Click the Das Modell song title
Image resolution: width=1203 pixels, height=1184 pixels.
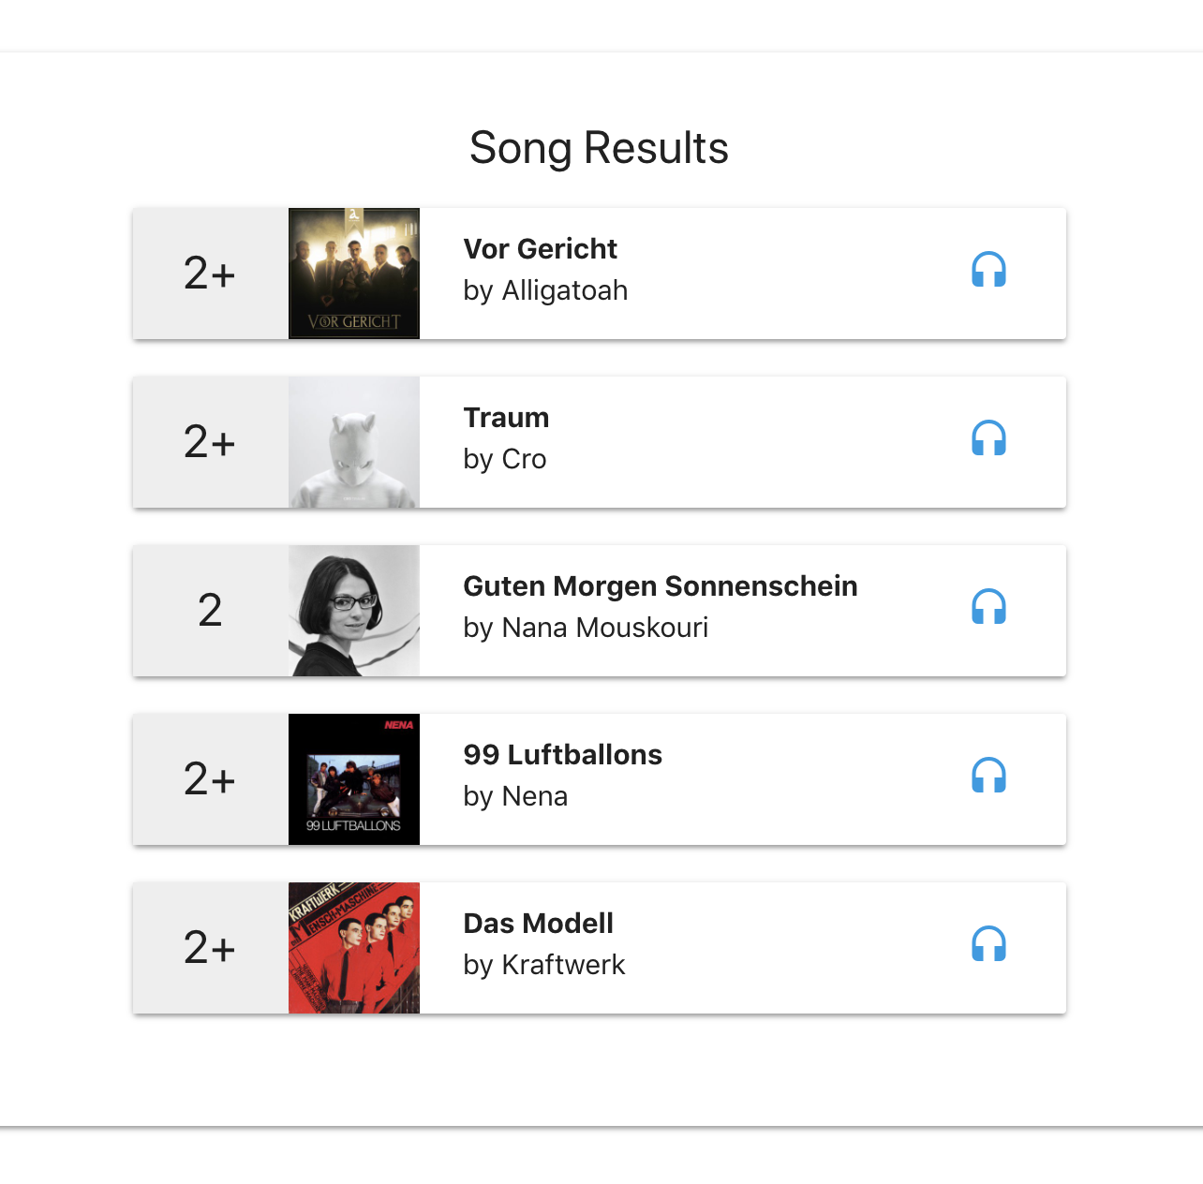click(x=539, y=924)
